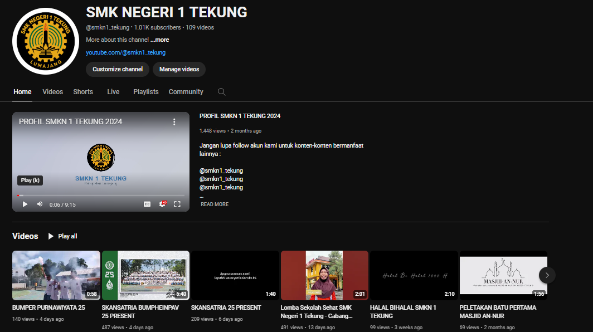Open the channel search magnifier icon

[x=222, y=92]
